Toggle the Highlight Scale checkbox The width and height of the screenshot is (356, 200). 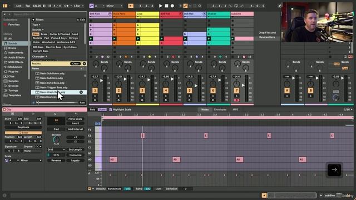(x=111, y=110)
